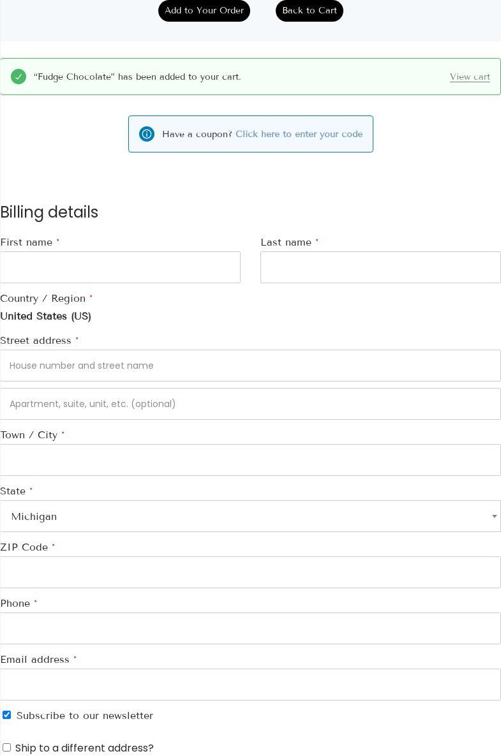Click the ZIP Code input box
This screenshot has height=756, width=501.
[x=250, y=572]
